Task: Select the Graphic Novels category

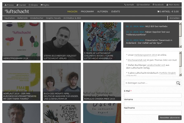Action: [53, 18]
